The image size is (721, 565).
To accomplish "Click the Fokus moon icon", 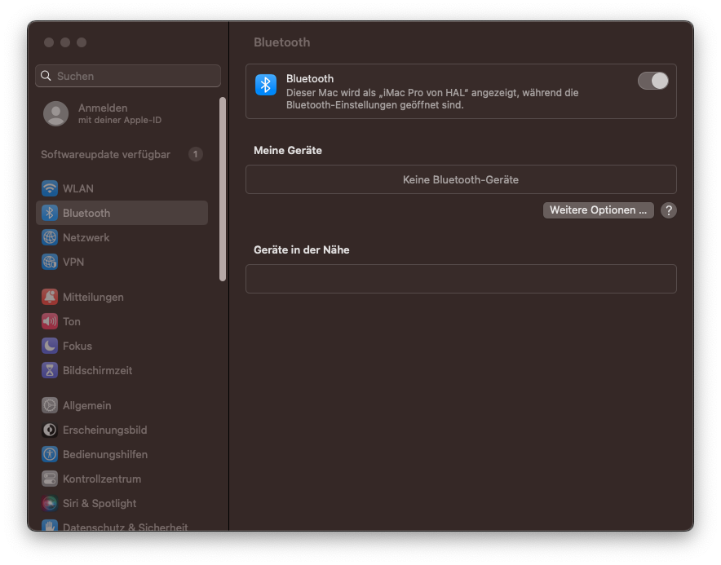I will pyautogui.click(x=50, y=346).
